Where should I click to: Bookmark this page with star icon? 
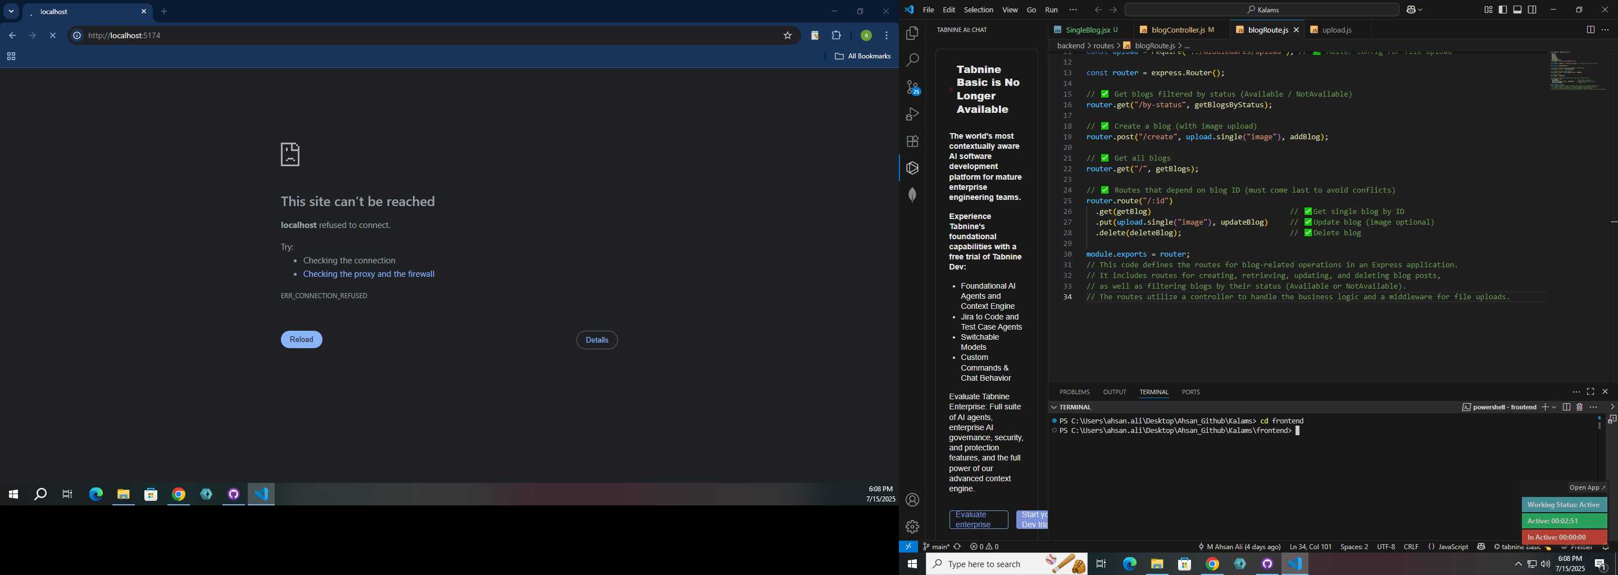(x=787, y=36)
